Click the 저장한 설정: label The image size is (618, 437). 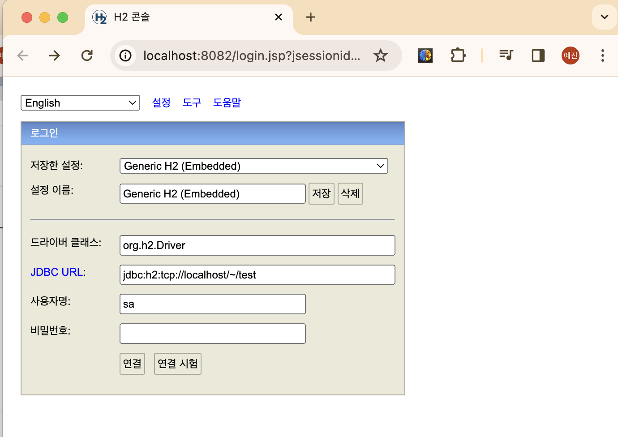[x=57, y=165]
